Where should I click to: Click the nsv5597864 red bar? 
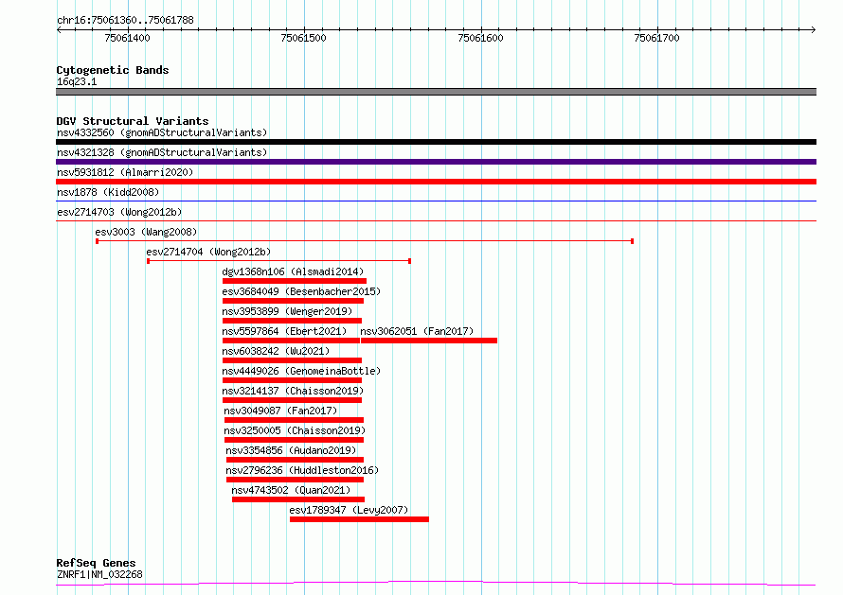click(x=291, y=341)
